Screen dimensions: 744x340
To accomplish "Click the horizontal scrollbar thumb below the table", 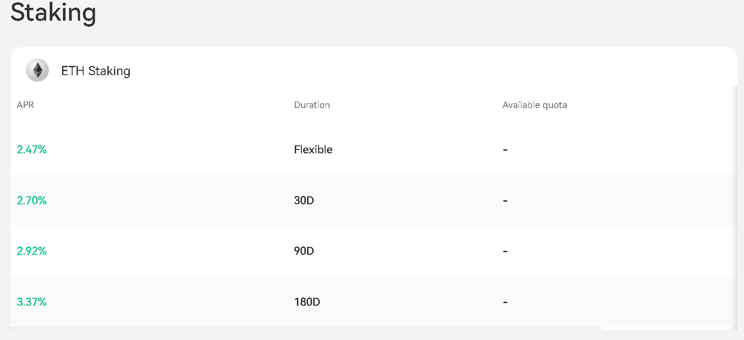I will [x=306, y=328].
